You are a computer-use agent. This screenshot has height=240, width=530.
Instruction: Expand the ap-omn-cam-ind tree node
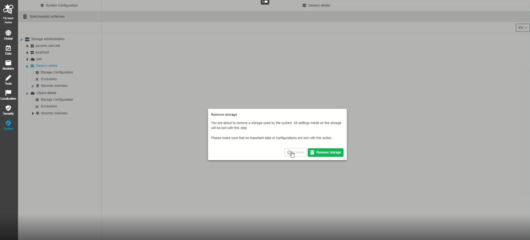coord(27,46)
